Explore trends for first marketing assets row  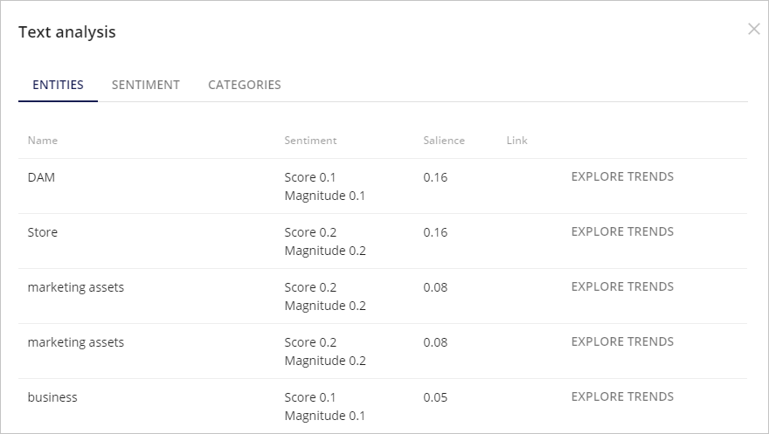pos(622,286)
